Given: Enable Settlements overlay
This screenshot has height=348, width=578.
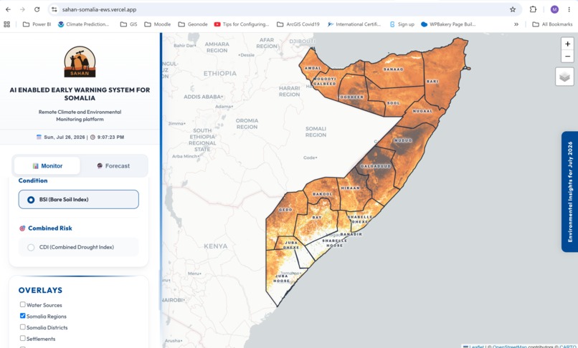Looking at the screenshot, I should click(x=22, y=338).
